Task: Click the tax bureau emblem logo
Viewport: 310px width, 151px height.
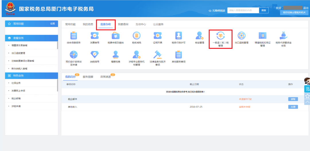Action: (x=10, y=9)
